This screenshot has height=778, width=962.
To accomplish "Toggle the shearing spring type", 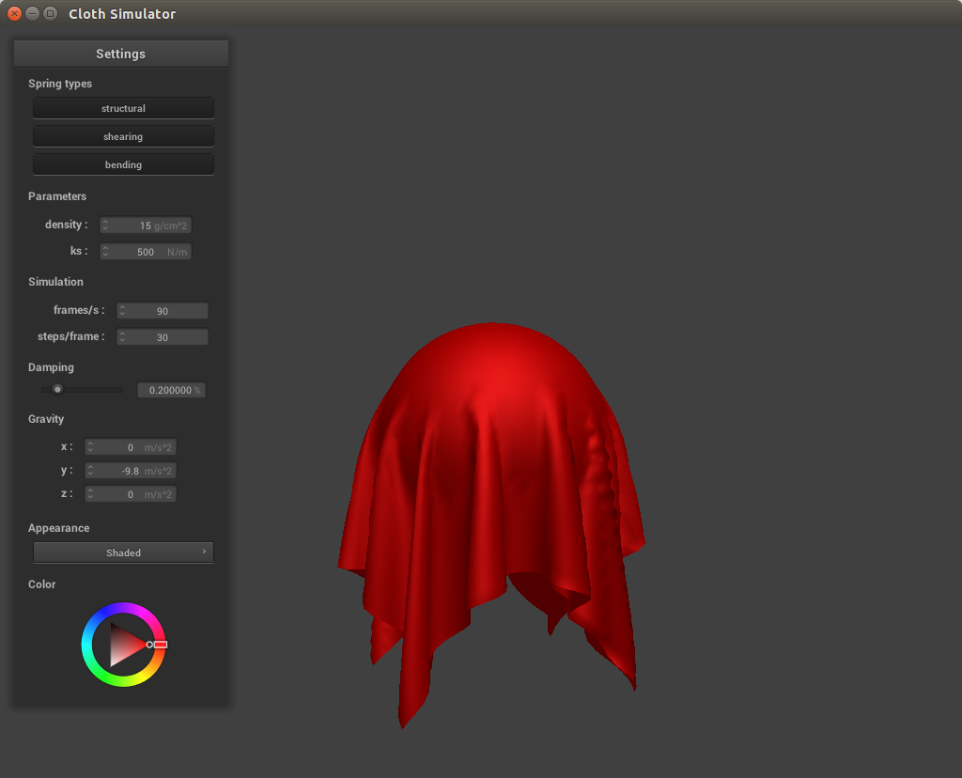I will (123, 136).
